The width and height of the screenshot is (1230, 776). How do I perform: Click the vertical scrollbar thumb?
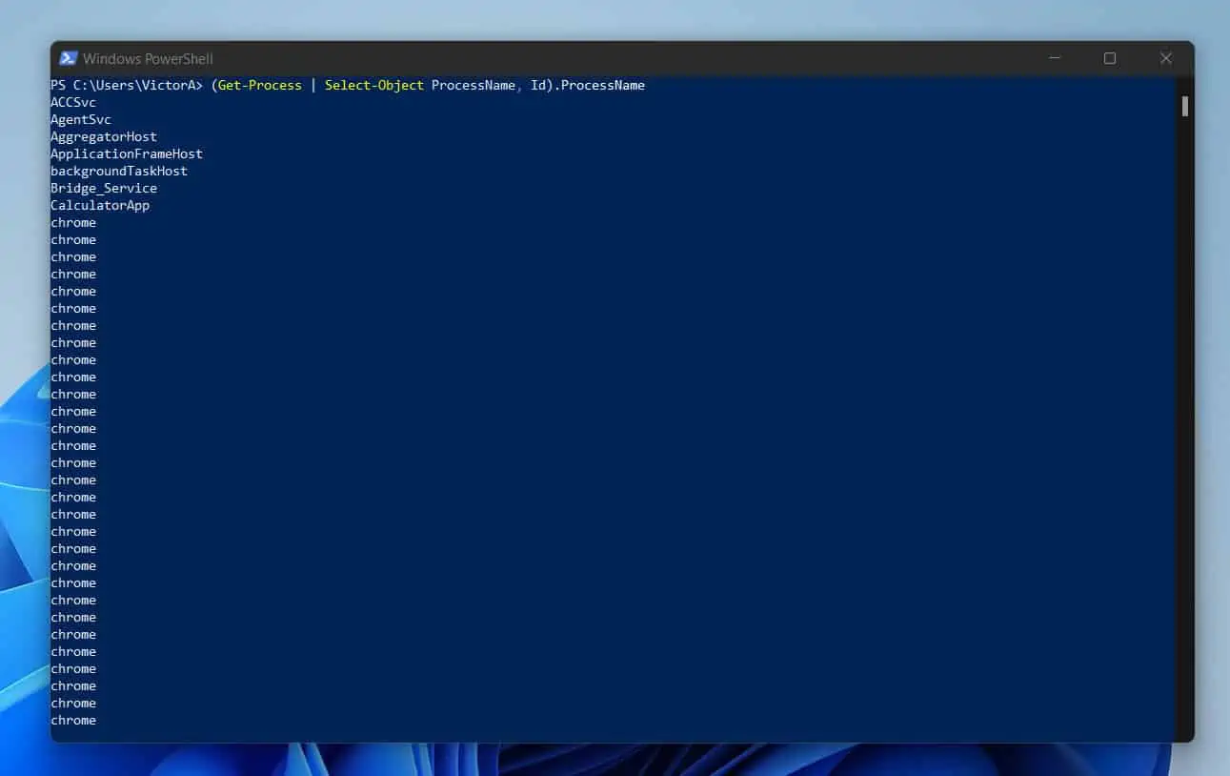tap(1185, 106)
